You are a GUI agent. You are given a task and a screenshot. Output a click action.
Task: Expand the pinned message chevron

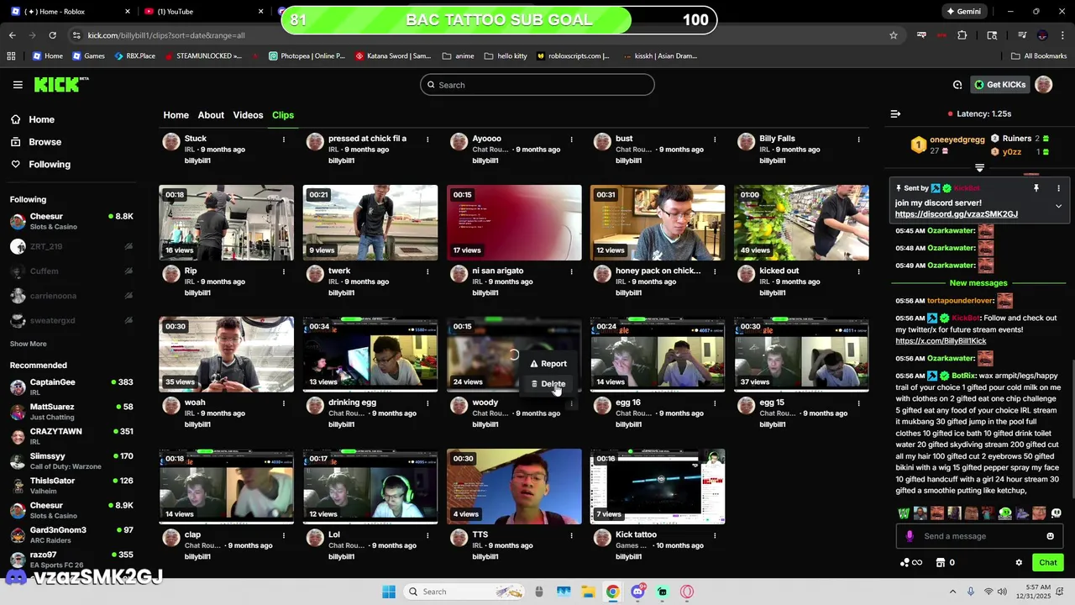[1058, 206]
